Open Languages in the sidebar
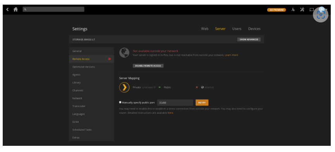 click(x=92, y=114)
